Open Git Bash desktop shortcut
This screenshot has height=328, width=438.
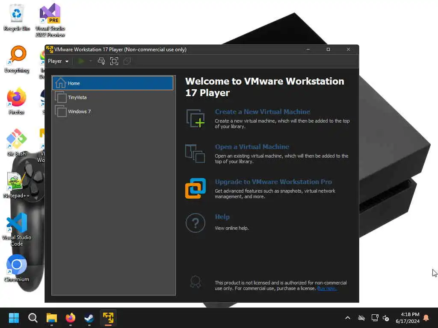tap(17, 143)
